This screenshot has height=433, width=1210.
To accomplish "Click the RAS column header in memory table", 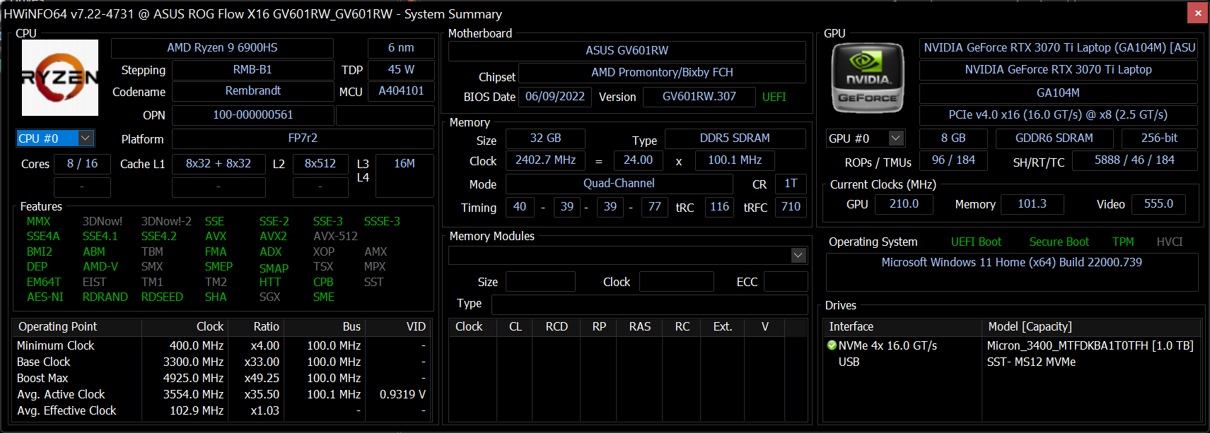I will point(639,326).
